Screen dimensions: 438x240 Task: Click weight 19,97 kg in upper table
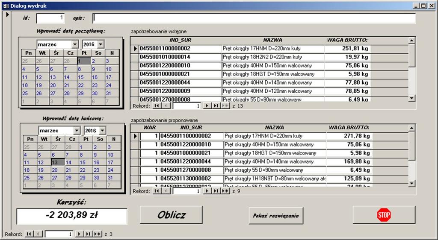point(347,57)
